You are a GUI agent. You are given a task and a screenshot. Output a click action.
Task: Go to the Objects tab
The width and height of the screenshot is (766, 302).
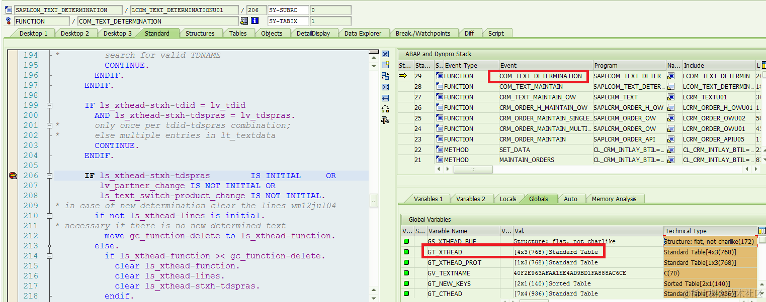click(x=272, y=33)
